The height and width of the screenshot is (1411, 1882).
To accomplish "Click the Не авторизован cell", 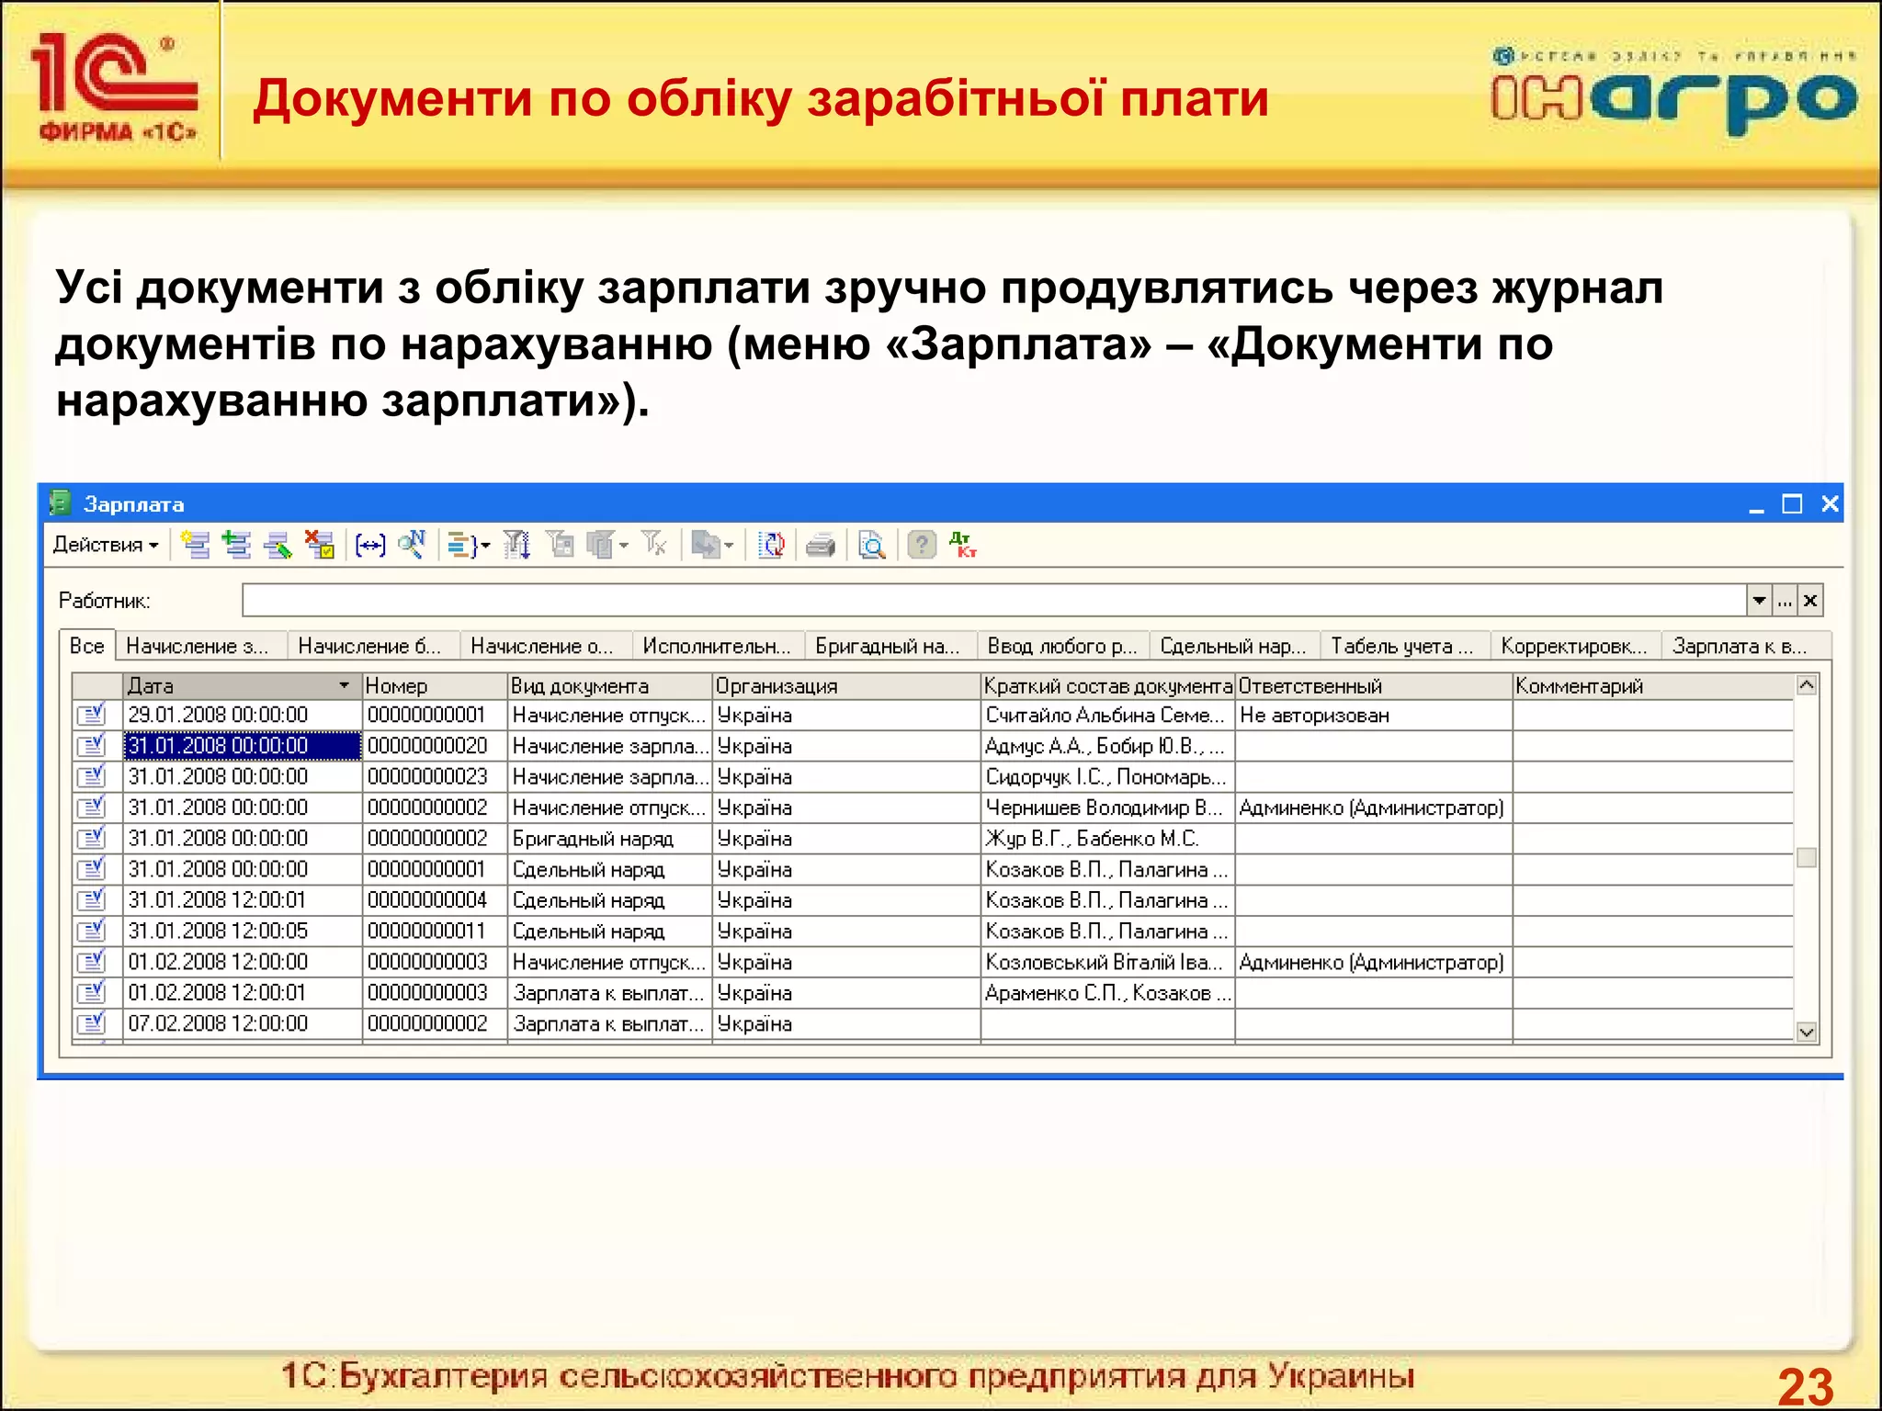I will click(x=1373, y=716).
